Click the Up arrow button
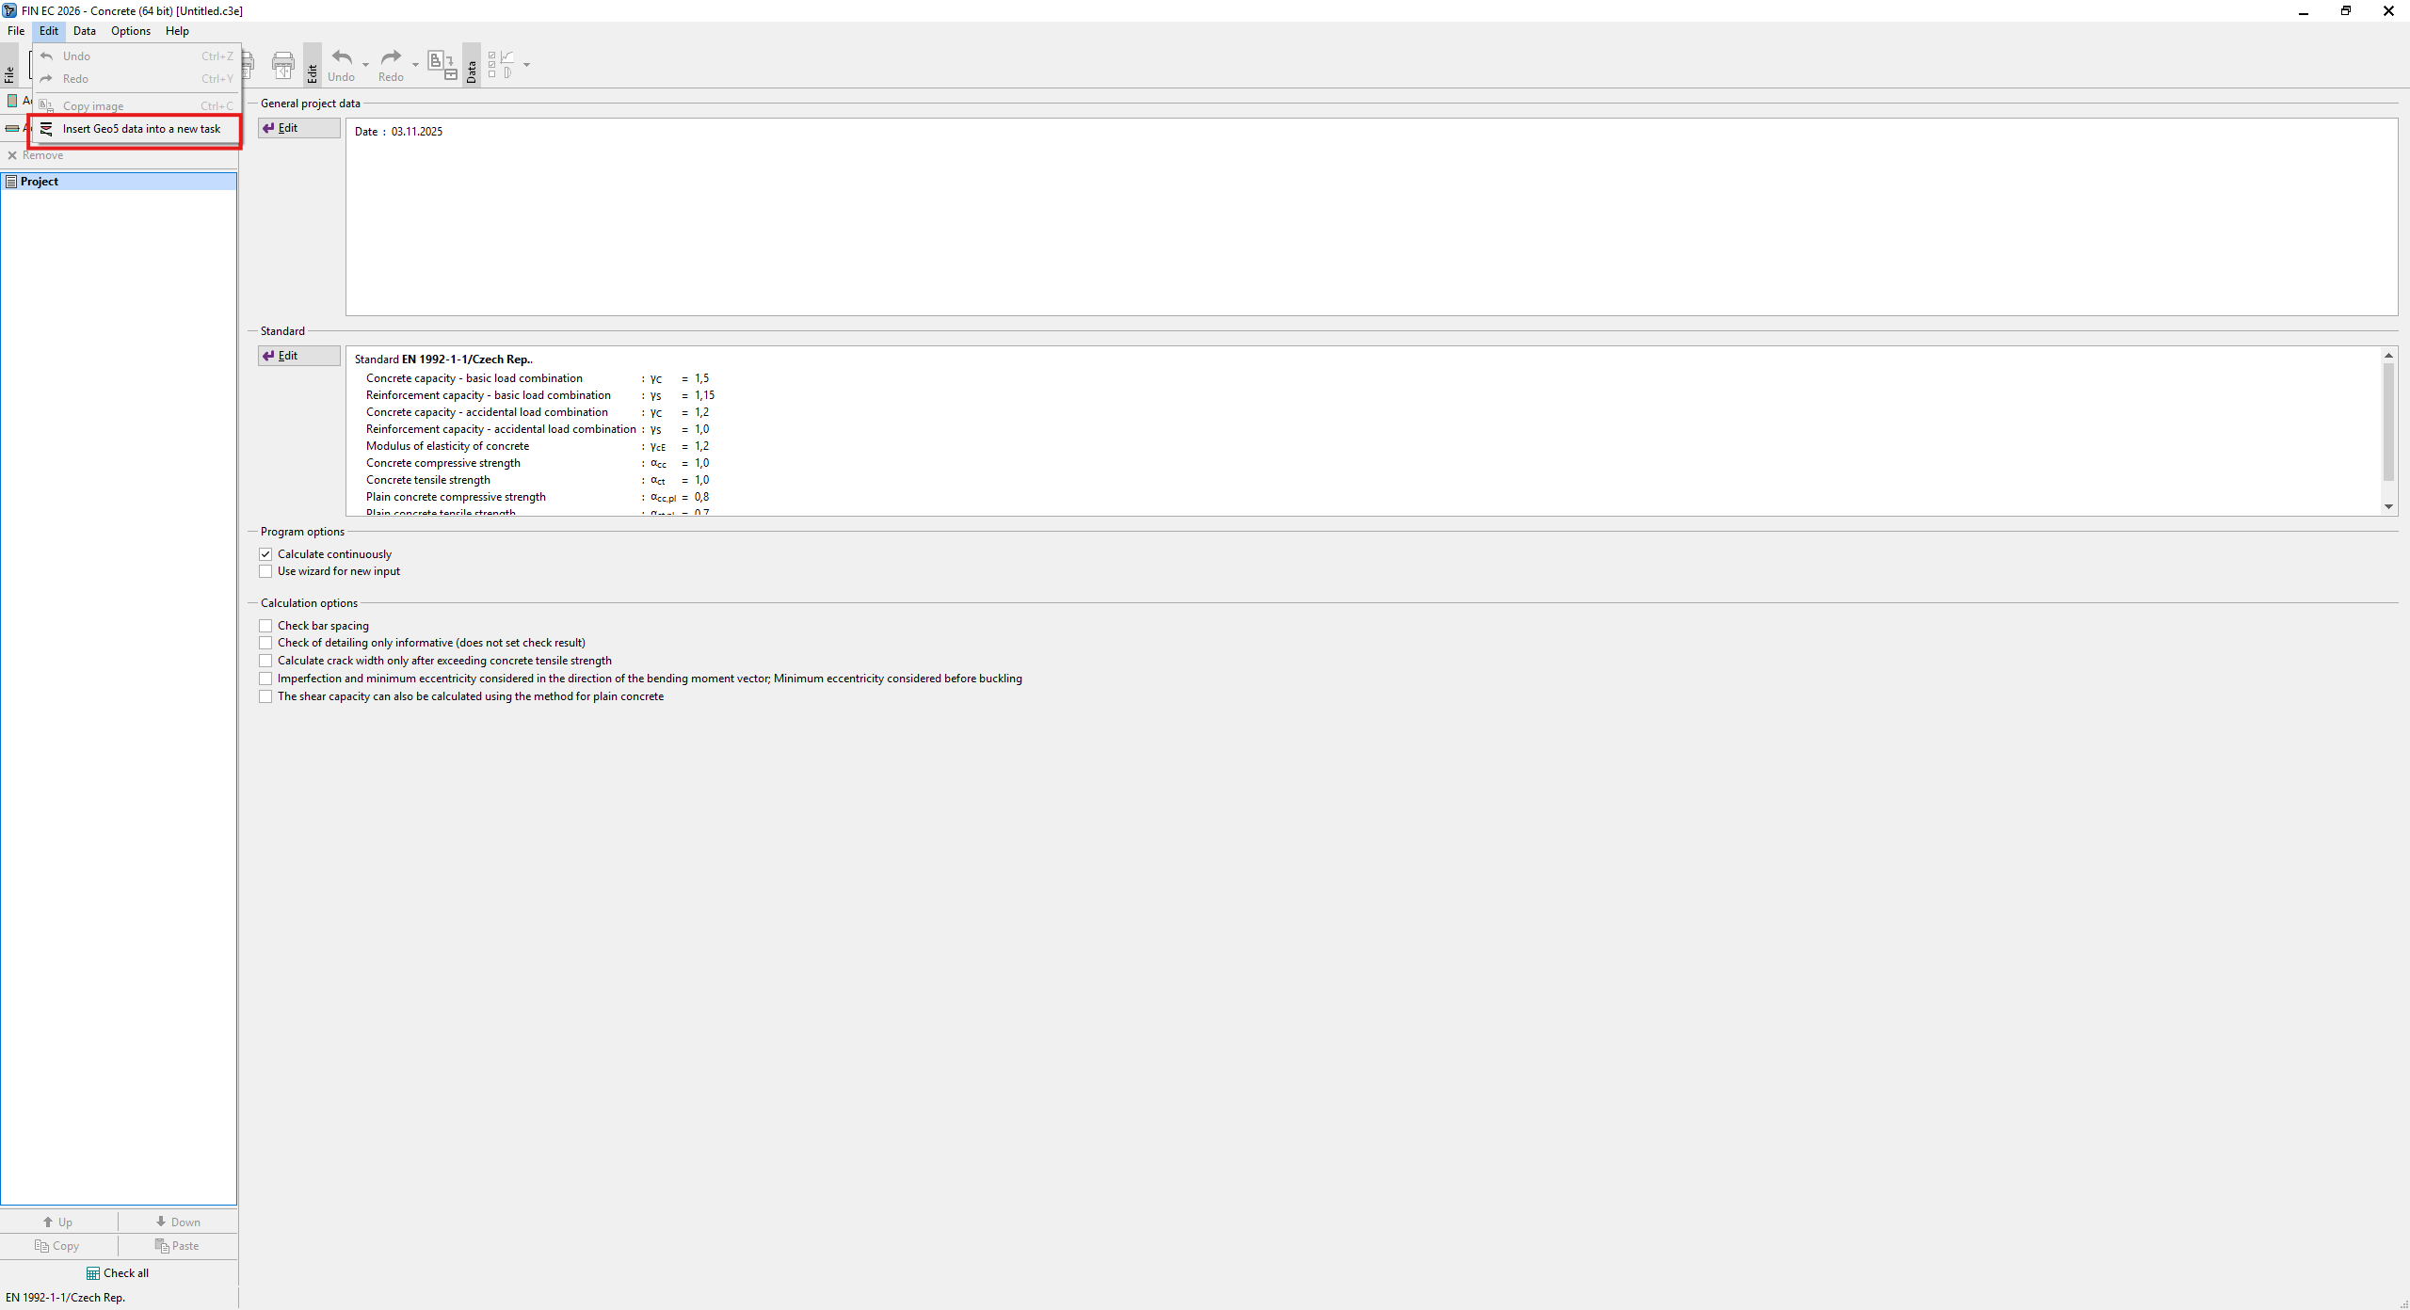The height and width of the screenshot is (1310, 2410). tap(58, 1222)
